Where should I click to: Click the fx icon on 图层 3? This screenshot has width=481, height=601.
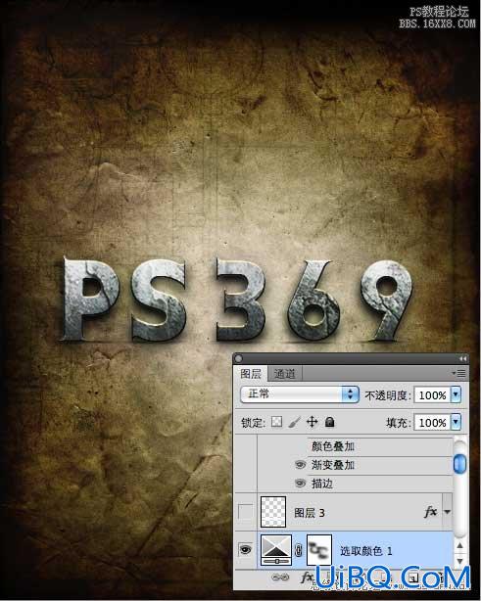pos(431,511)
